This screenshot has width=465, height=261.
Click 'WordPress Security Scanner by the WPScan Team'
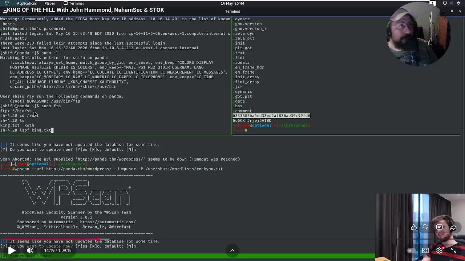(76, 212)
